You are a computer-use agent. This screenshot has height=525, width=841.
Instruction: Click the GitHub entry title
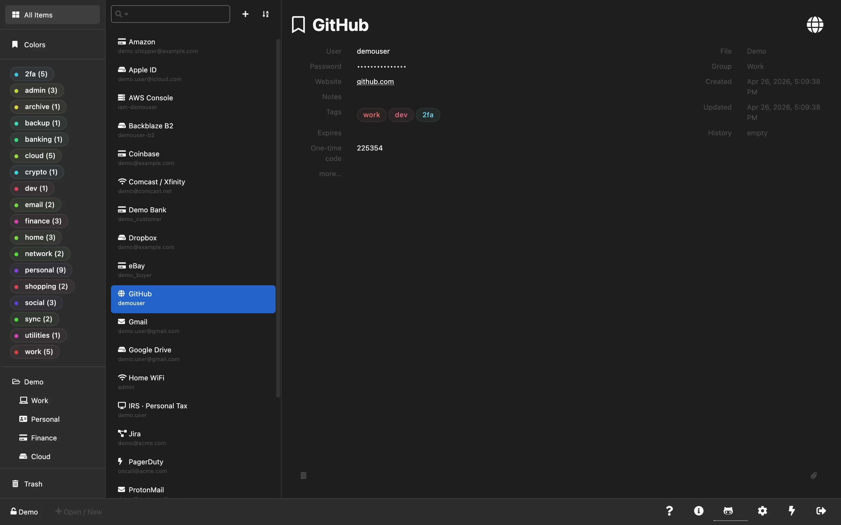pos(340,25)
